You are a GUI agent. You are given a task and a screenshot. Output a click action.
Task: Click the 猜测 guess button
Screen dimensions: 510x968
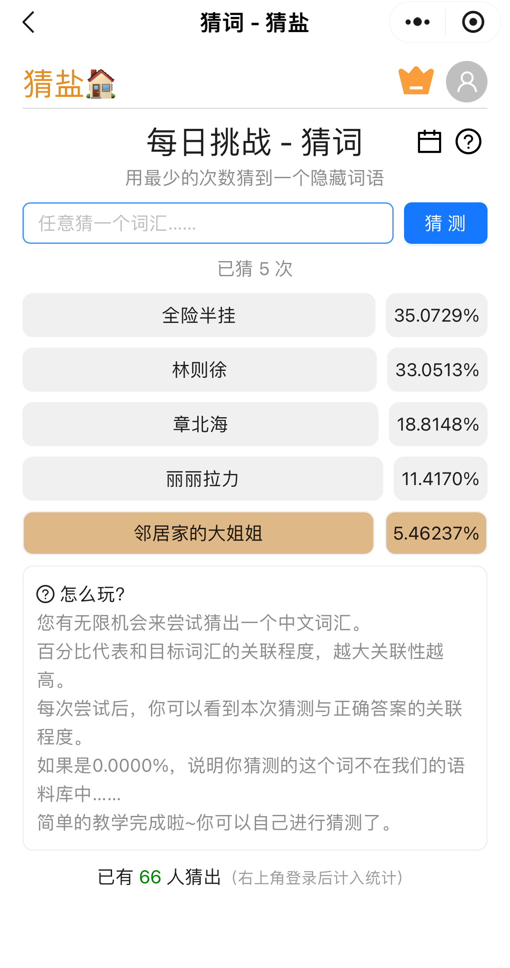pos(445,223)
